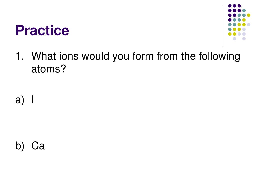
Task: Click the word 'you' in question
Action: pos(121,57)
